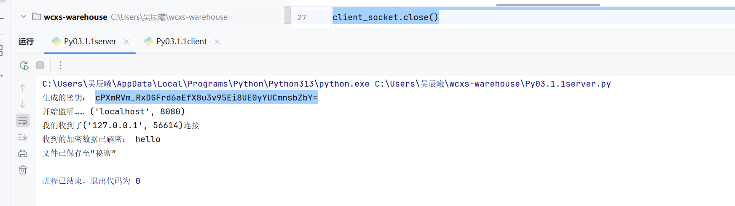The image size is (735, 206).
Task: Click the editor horizontal scrollbar
Action: click(547, 5)
